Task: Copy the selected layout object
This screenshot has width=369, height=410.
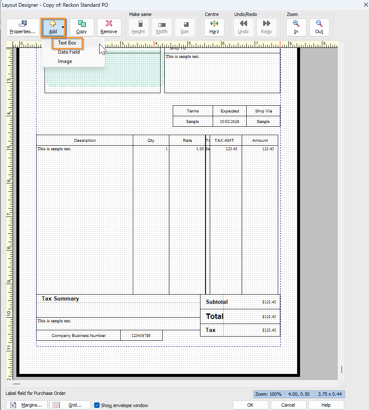Action: pos(82,27)
